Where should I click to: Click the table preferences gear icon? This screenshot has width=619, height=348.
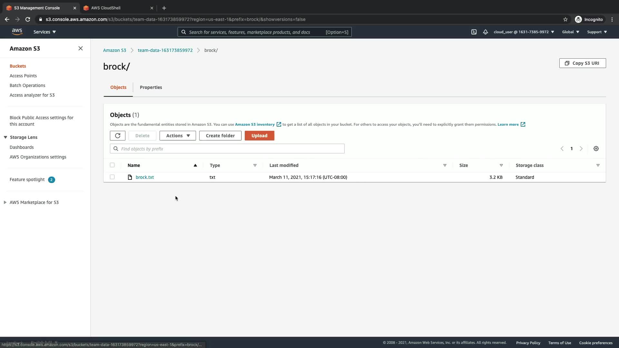point(596,149)
